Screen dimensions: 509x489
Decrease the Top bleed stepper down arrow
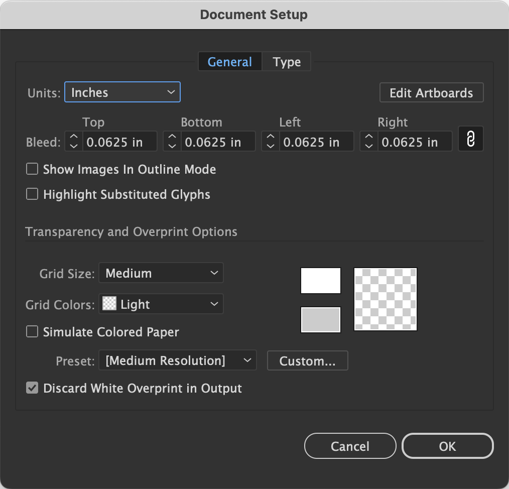(74, 146)
